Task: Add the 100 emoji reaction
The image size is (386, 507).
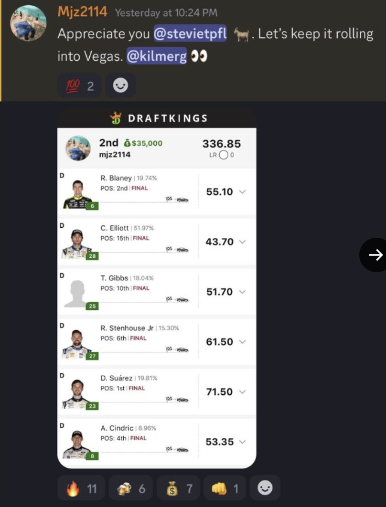Action: (x=79, y=86)
